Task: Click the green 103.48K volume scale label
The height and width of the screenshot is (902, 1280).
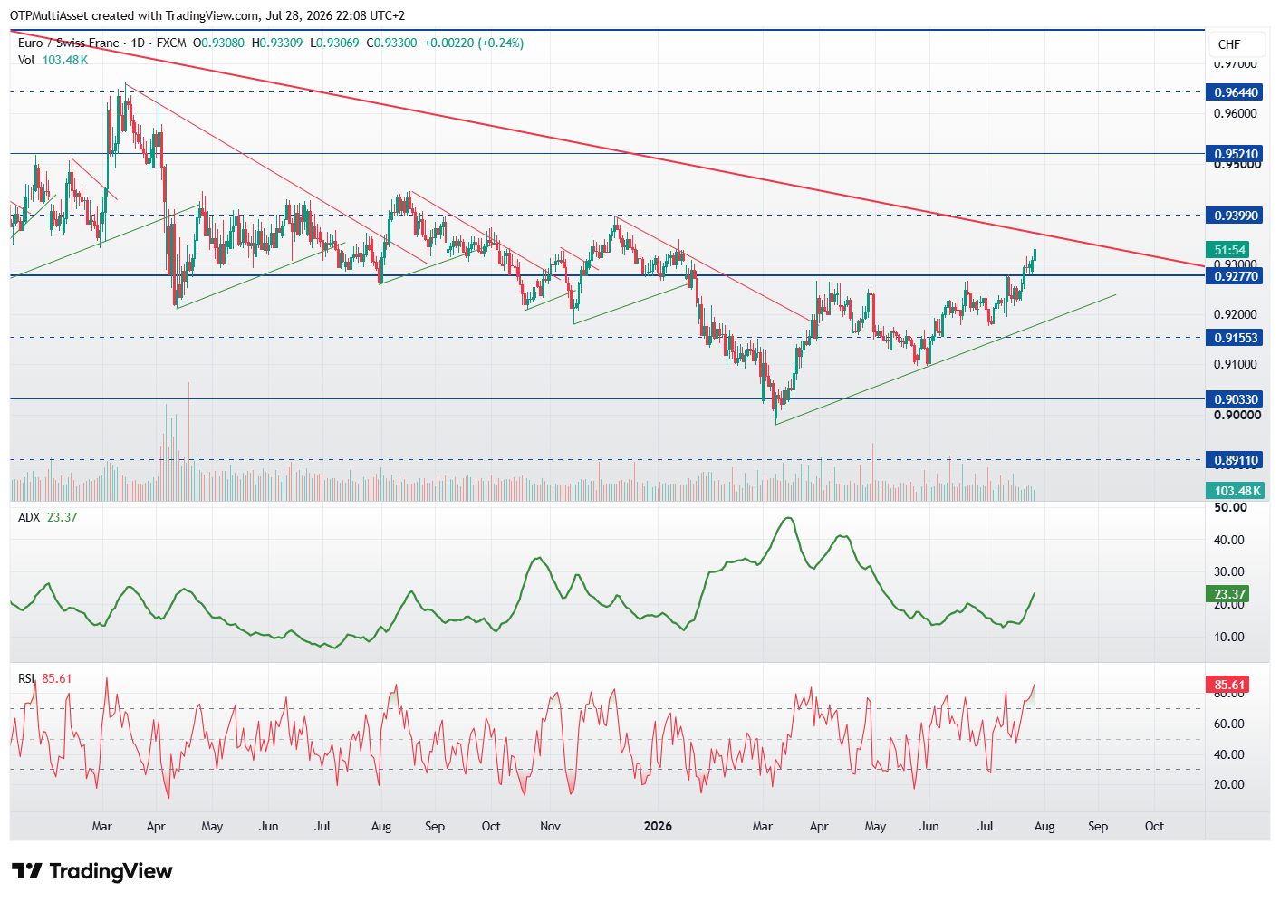Action: pos(1236,491)
